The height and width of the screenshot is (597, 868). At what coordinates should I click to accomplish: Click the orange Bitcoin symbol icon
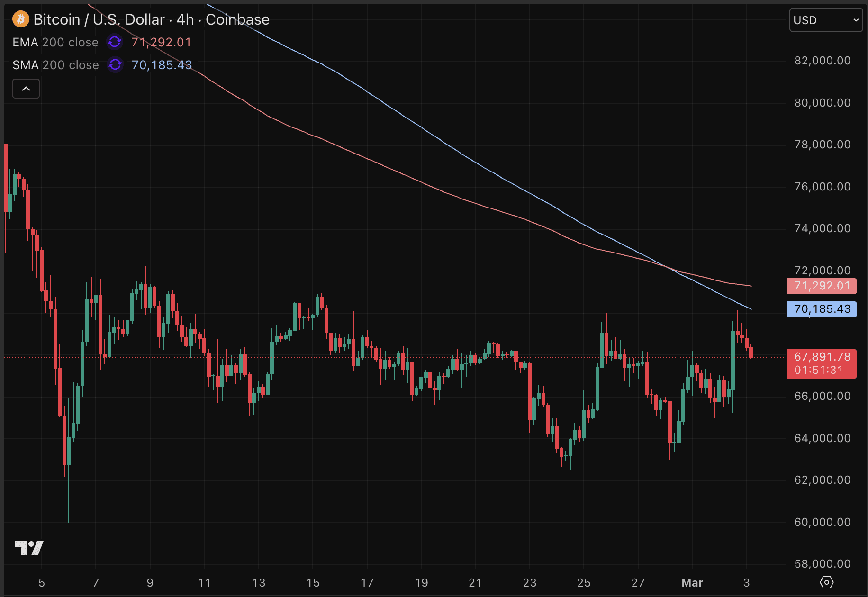click(x=20, y=19)
